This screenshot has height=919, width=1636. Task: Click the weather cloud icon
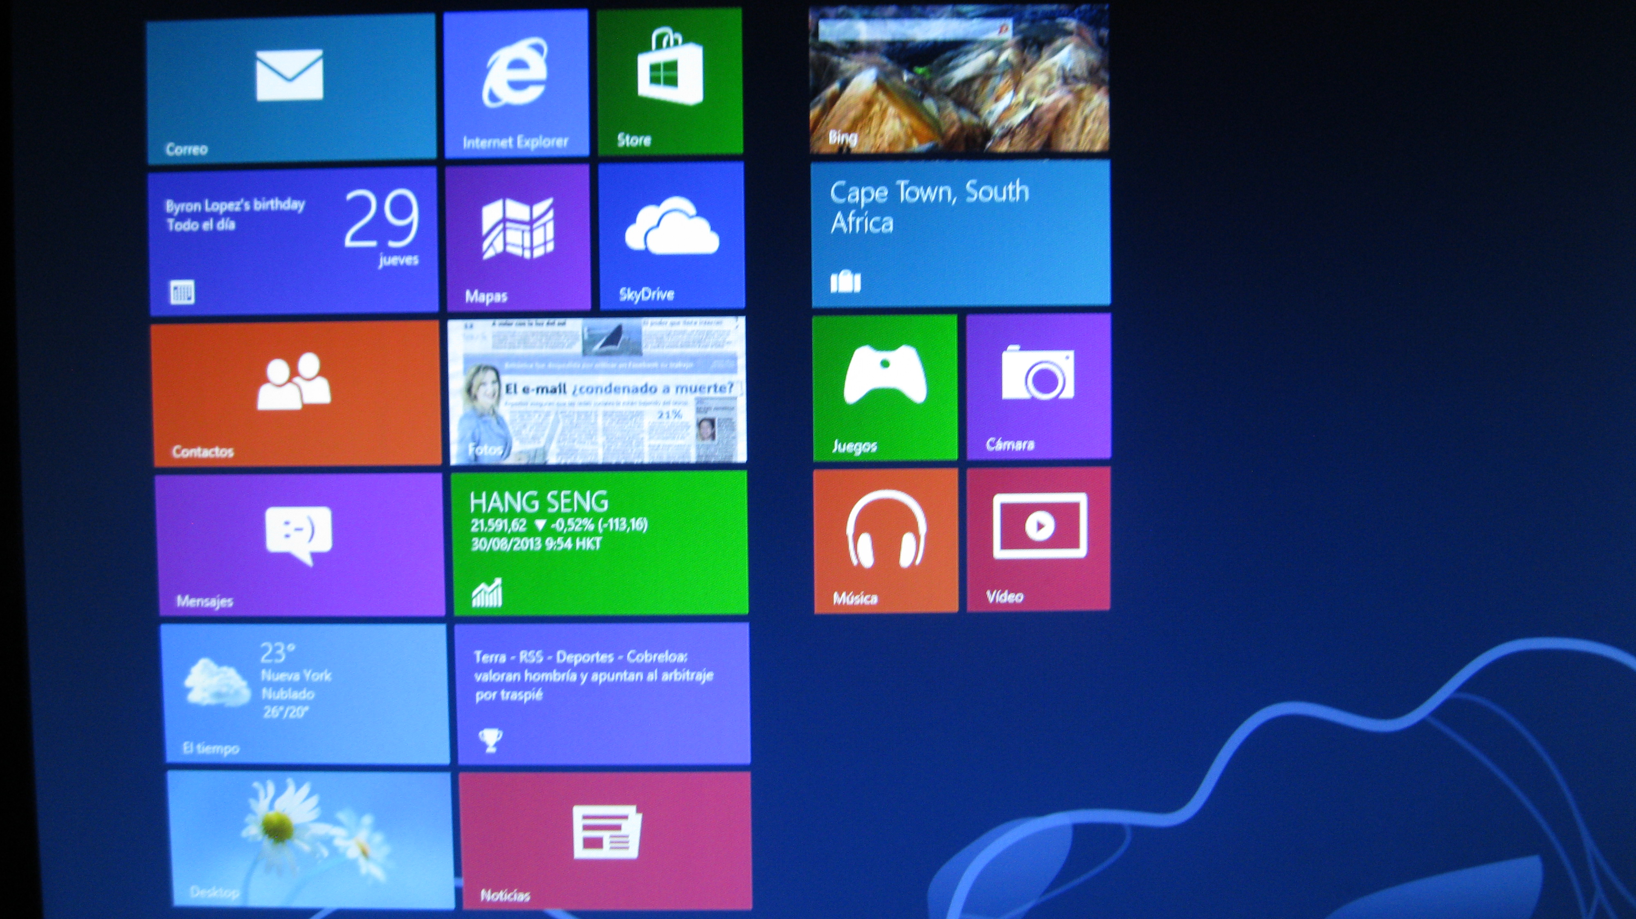[x=217, y=683]
